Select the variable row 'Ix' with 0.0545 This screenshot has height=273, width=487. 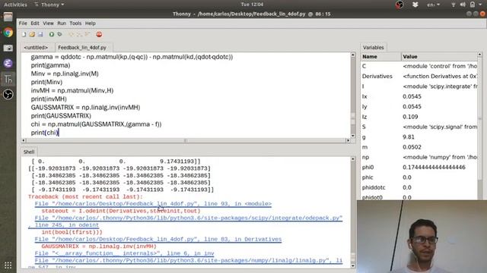(419, 96)
